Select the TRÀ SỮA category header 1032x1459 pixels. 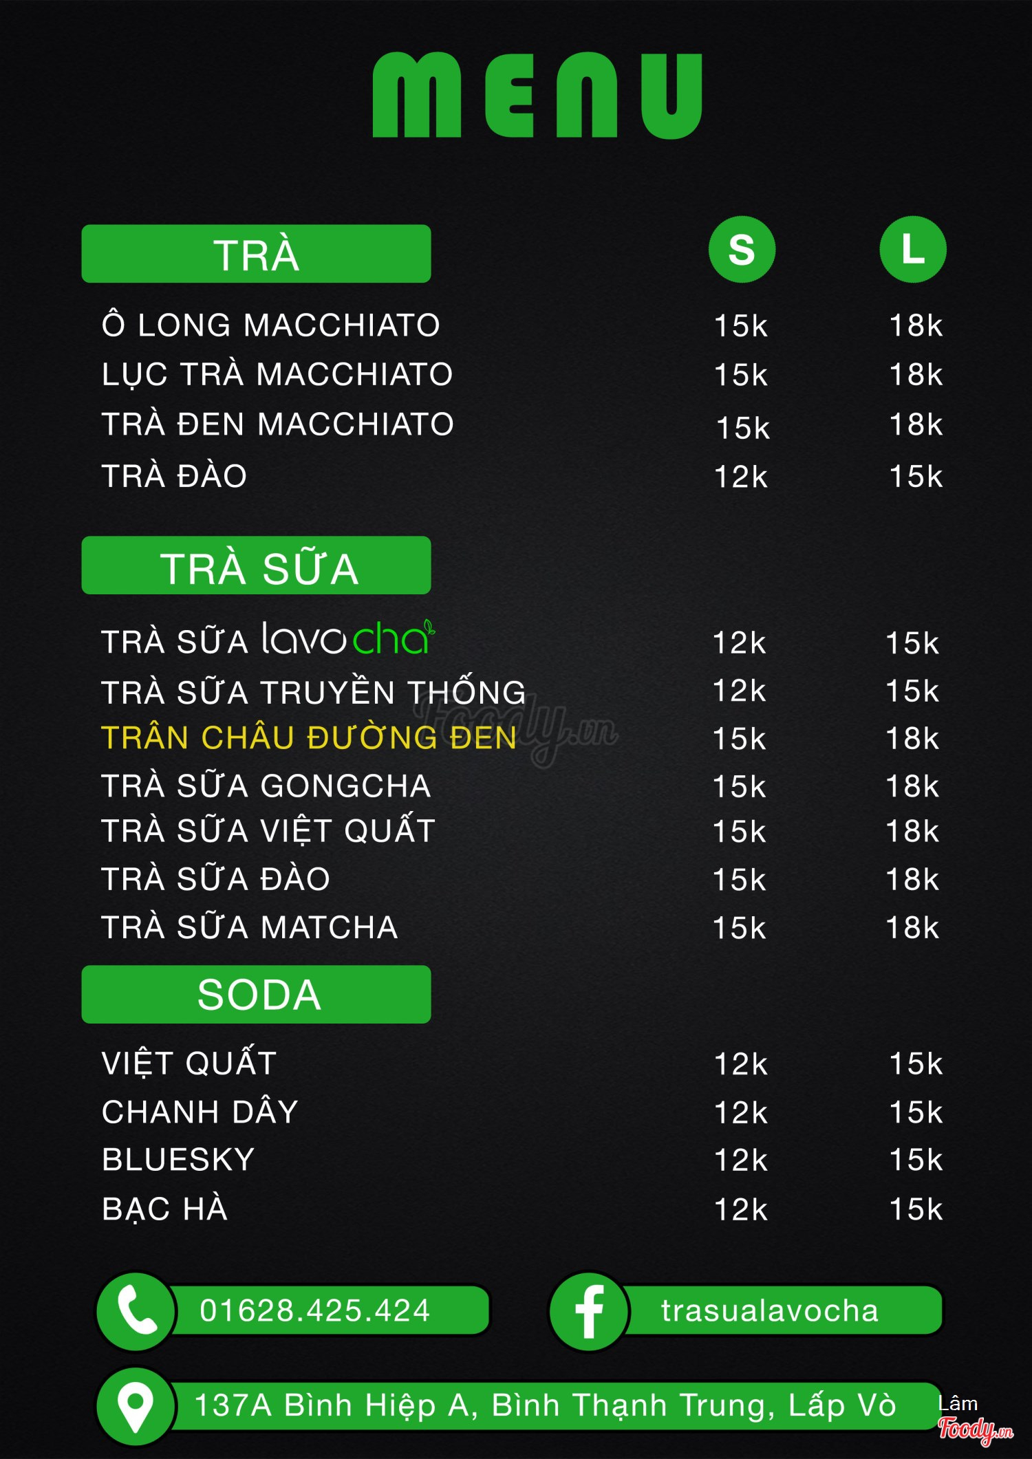pos(256,566)
